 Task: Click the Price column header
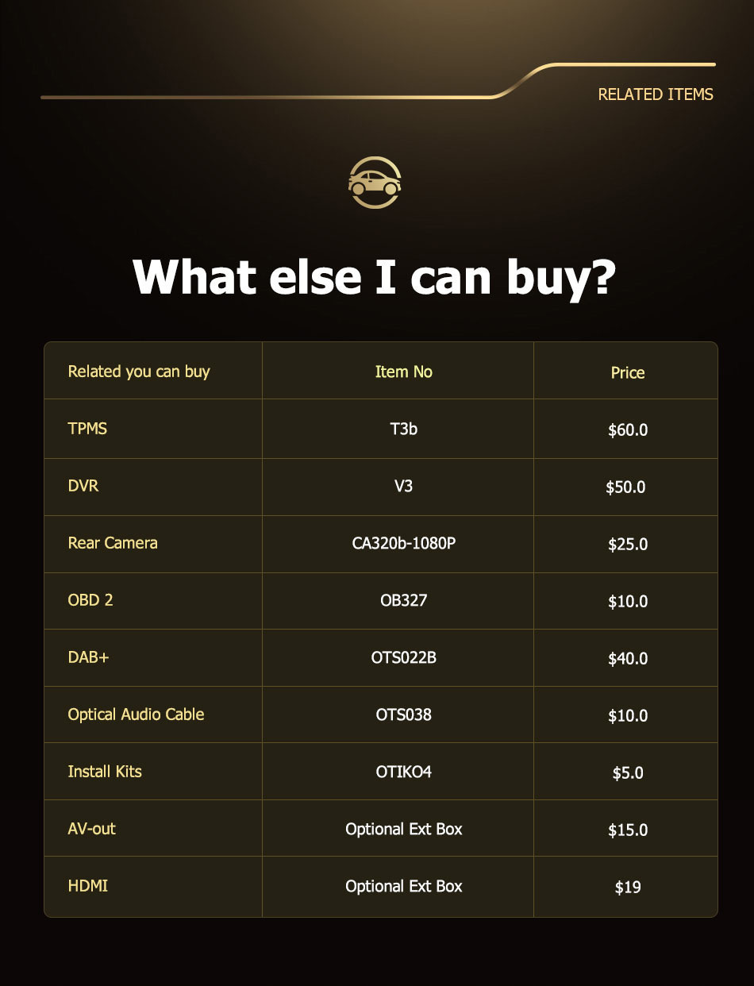(628, 373)
